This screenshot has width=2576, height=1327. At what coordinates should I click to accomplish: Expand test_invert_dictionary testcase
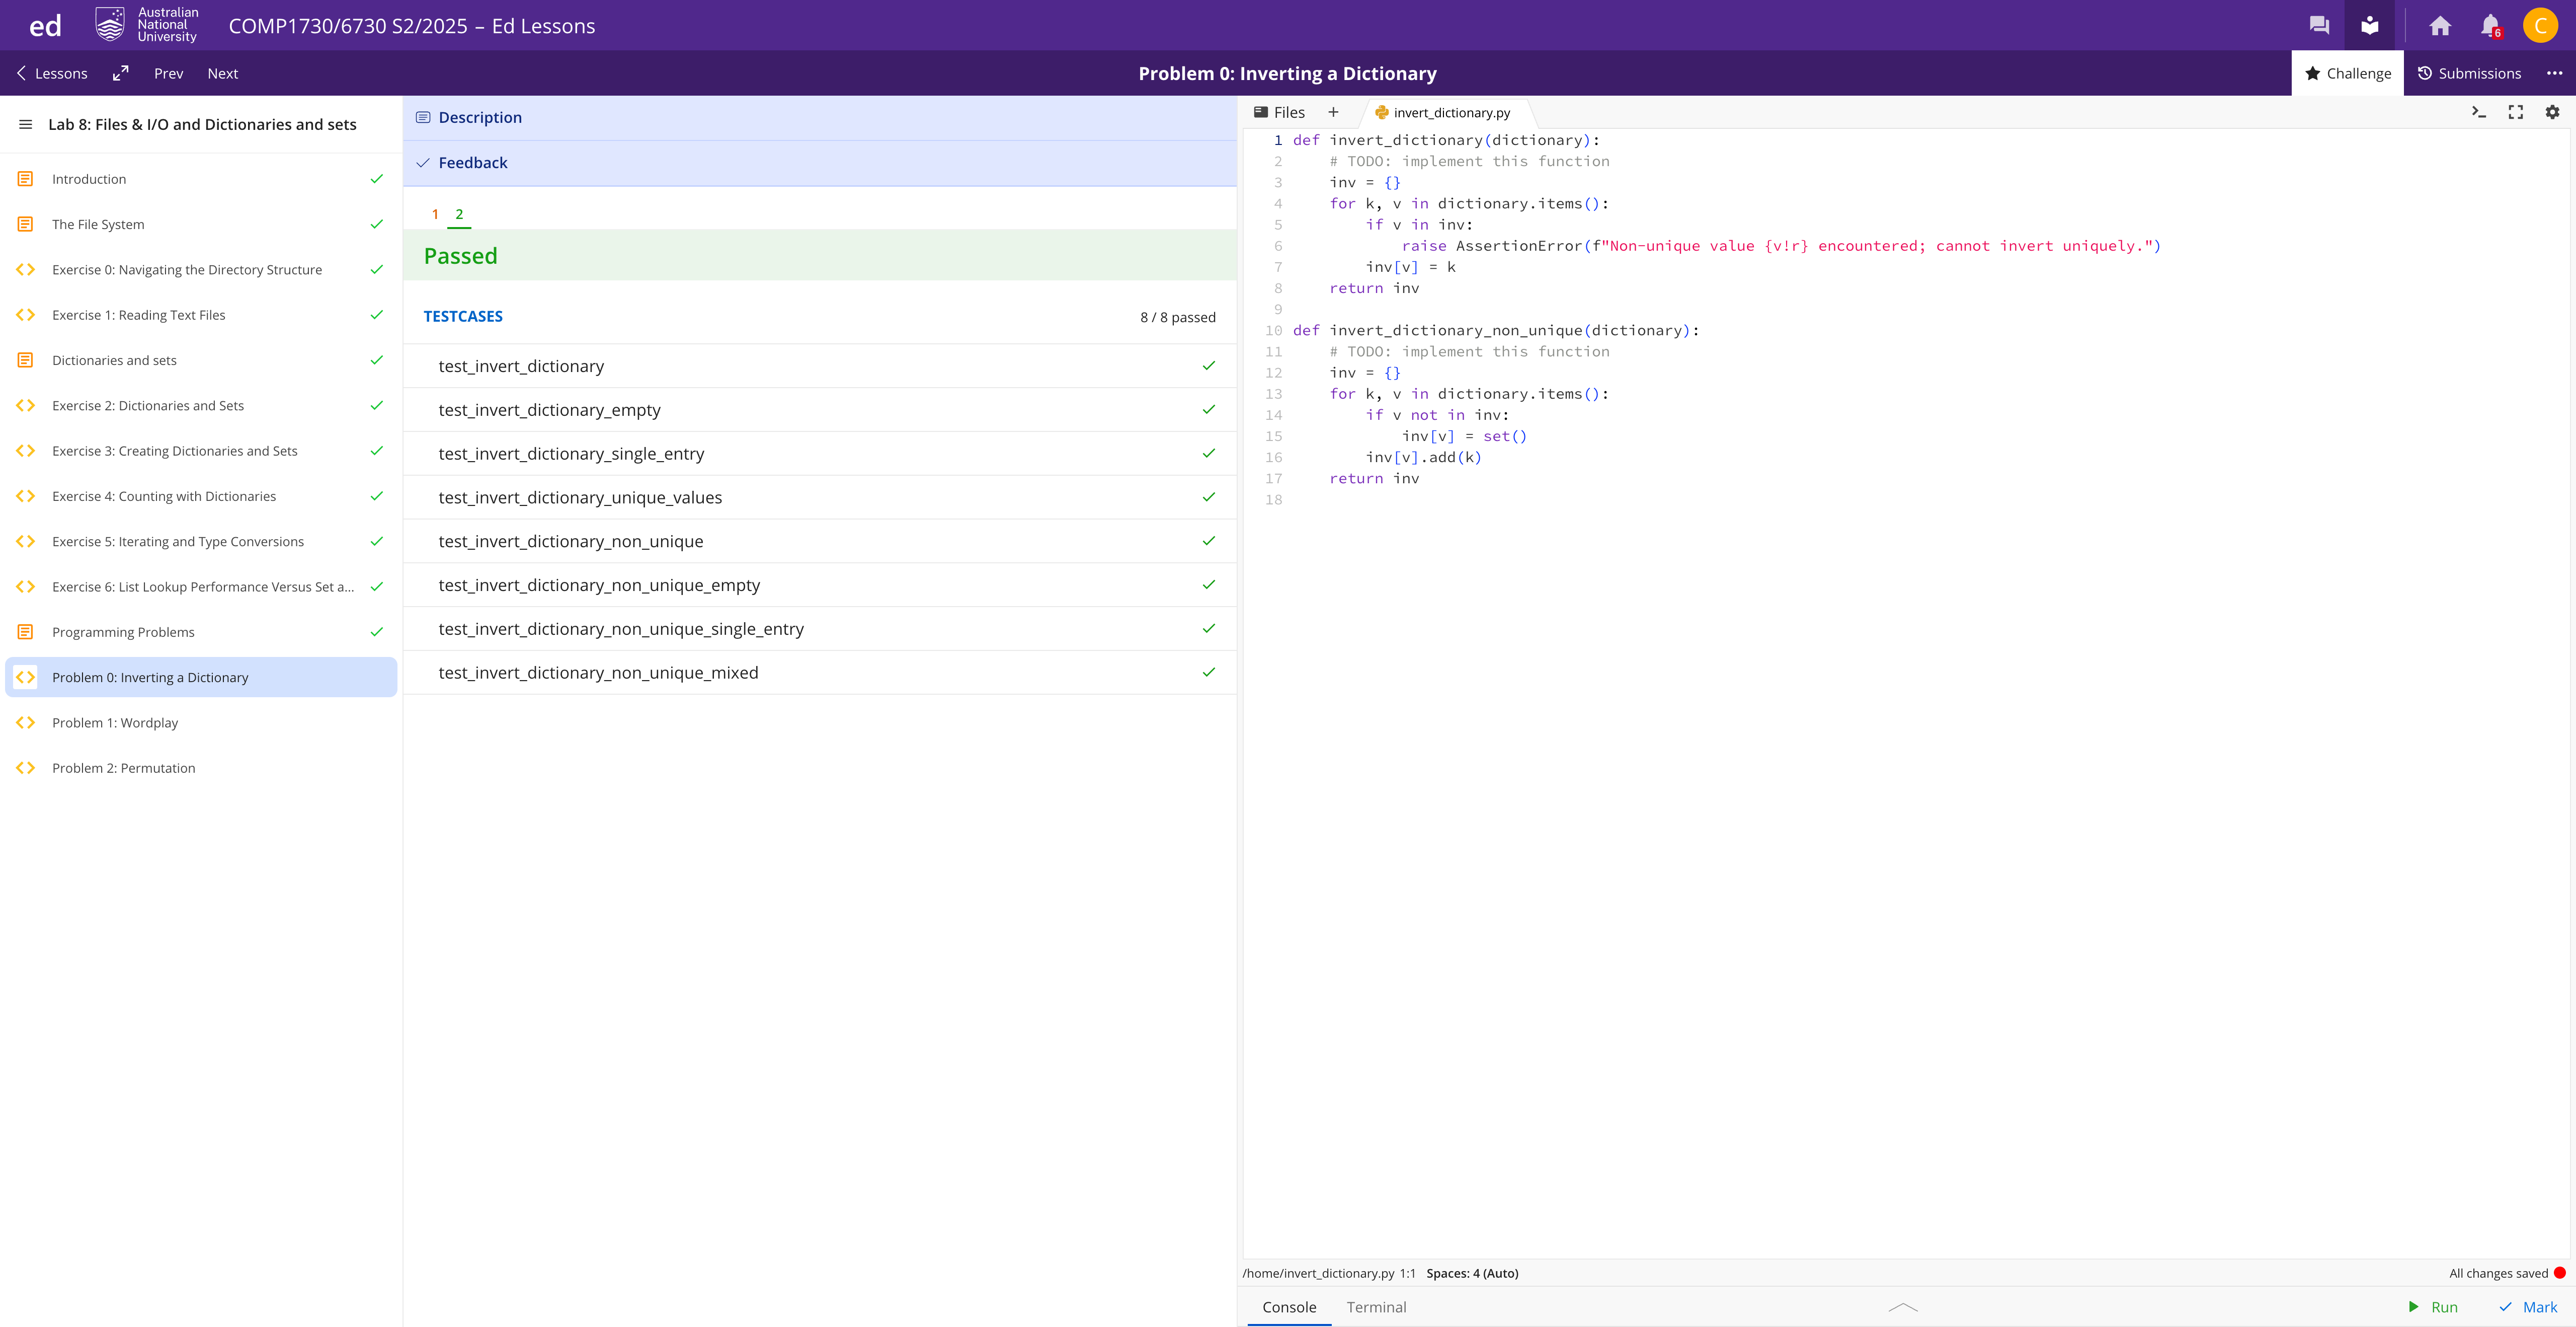tap(820, 366)
